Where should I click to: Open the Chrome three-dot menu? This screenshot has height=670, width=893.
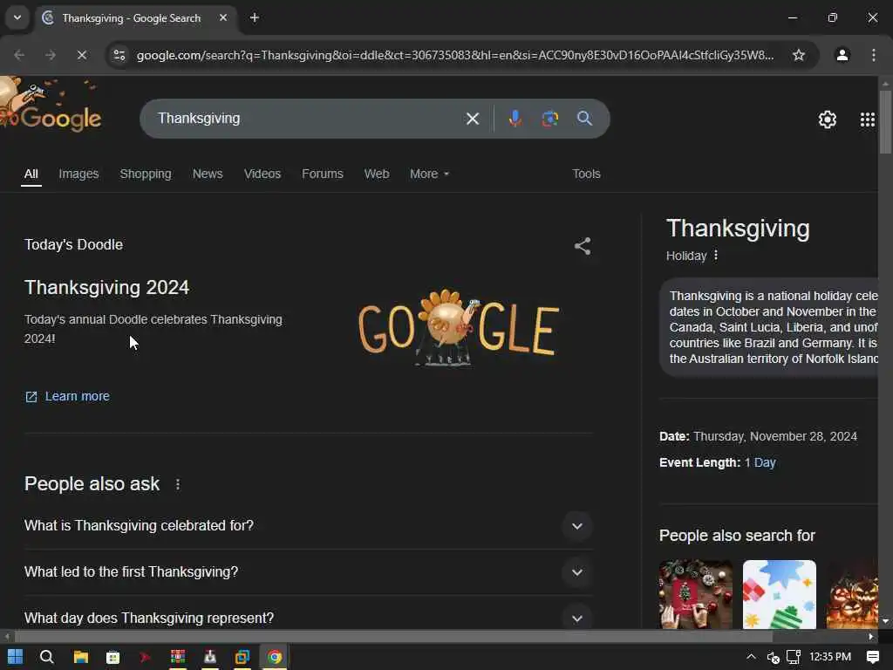point(873,55)
